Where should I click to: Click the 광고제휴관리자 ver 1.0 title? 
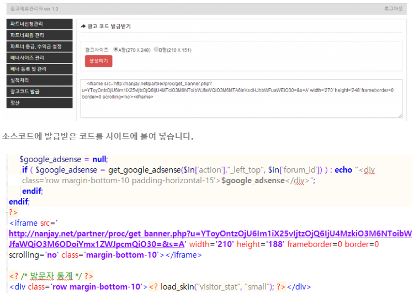tap(34, 9)
